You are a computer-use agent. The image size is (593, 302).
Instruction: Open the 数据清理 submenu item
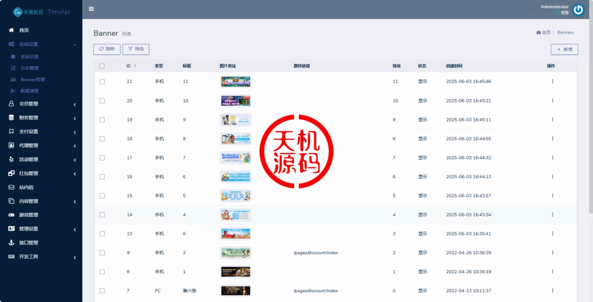(29, 91)
